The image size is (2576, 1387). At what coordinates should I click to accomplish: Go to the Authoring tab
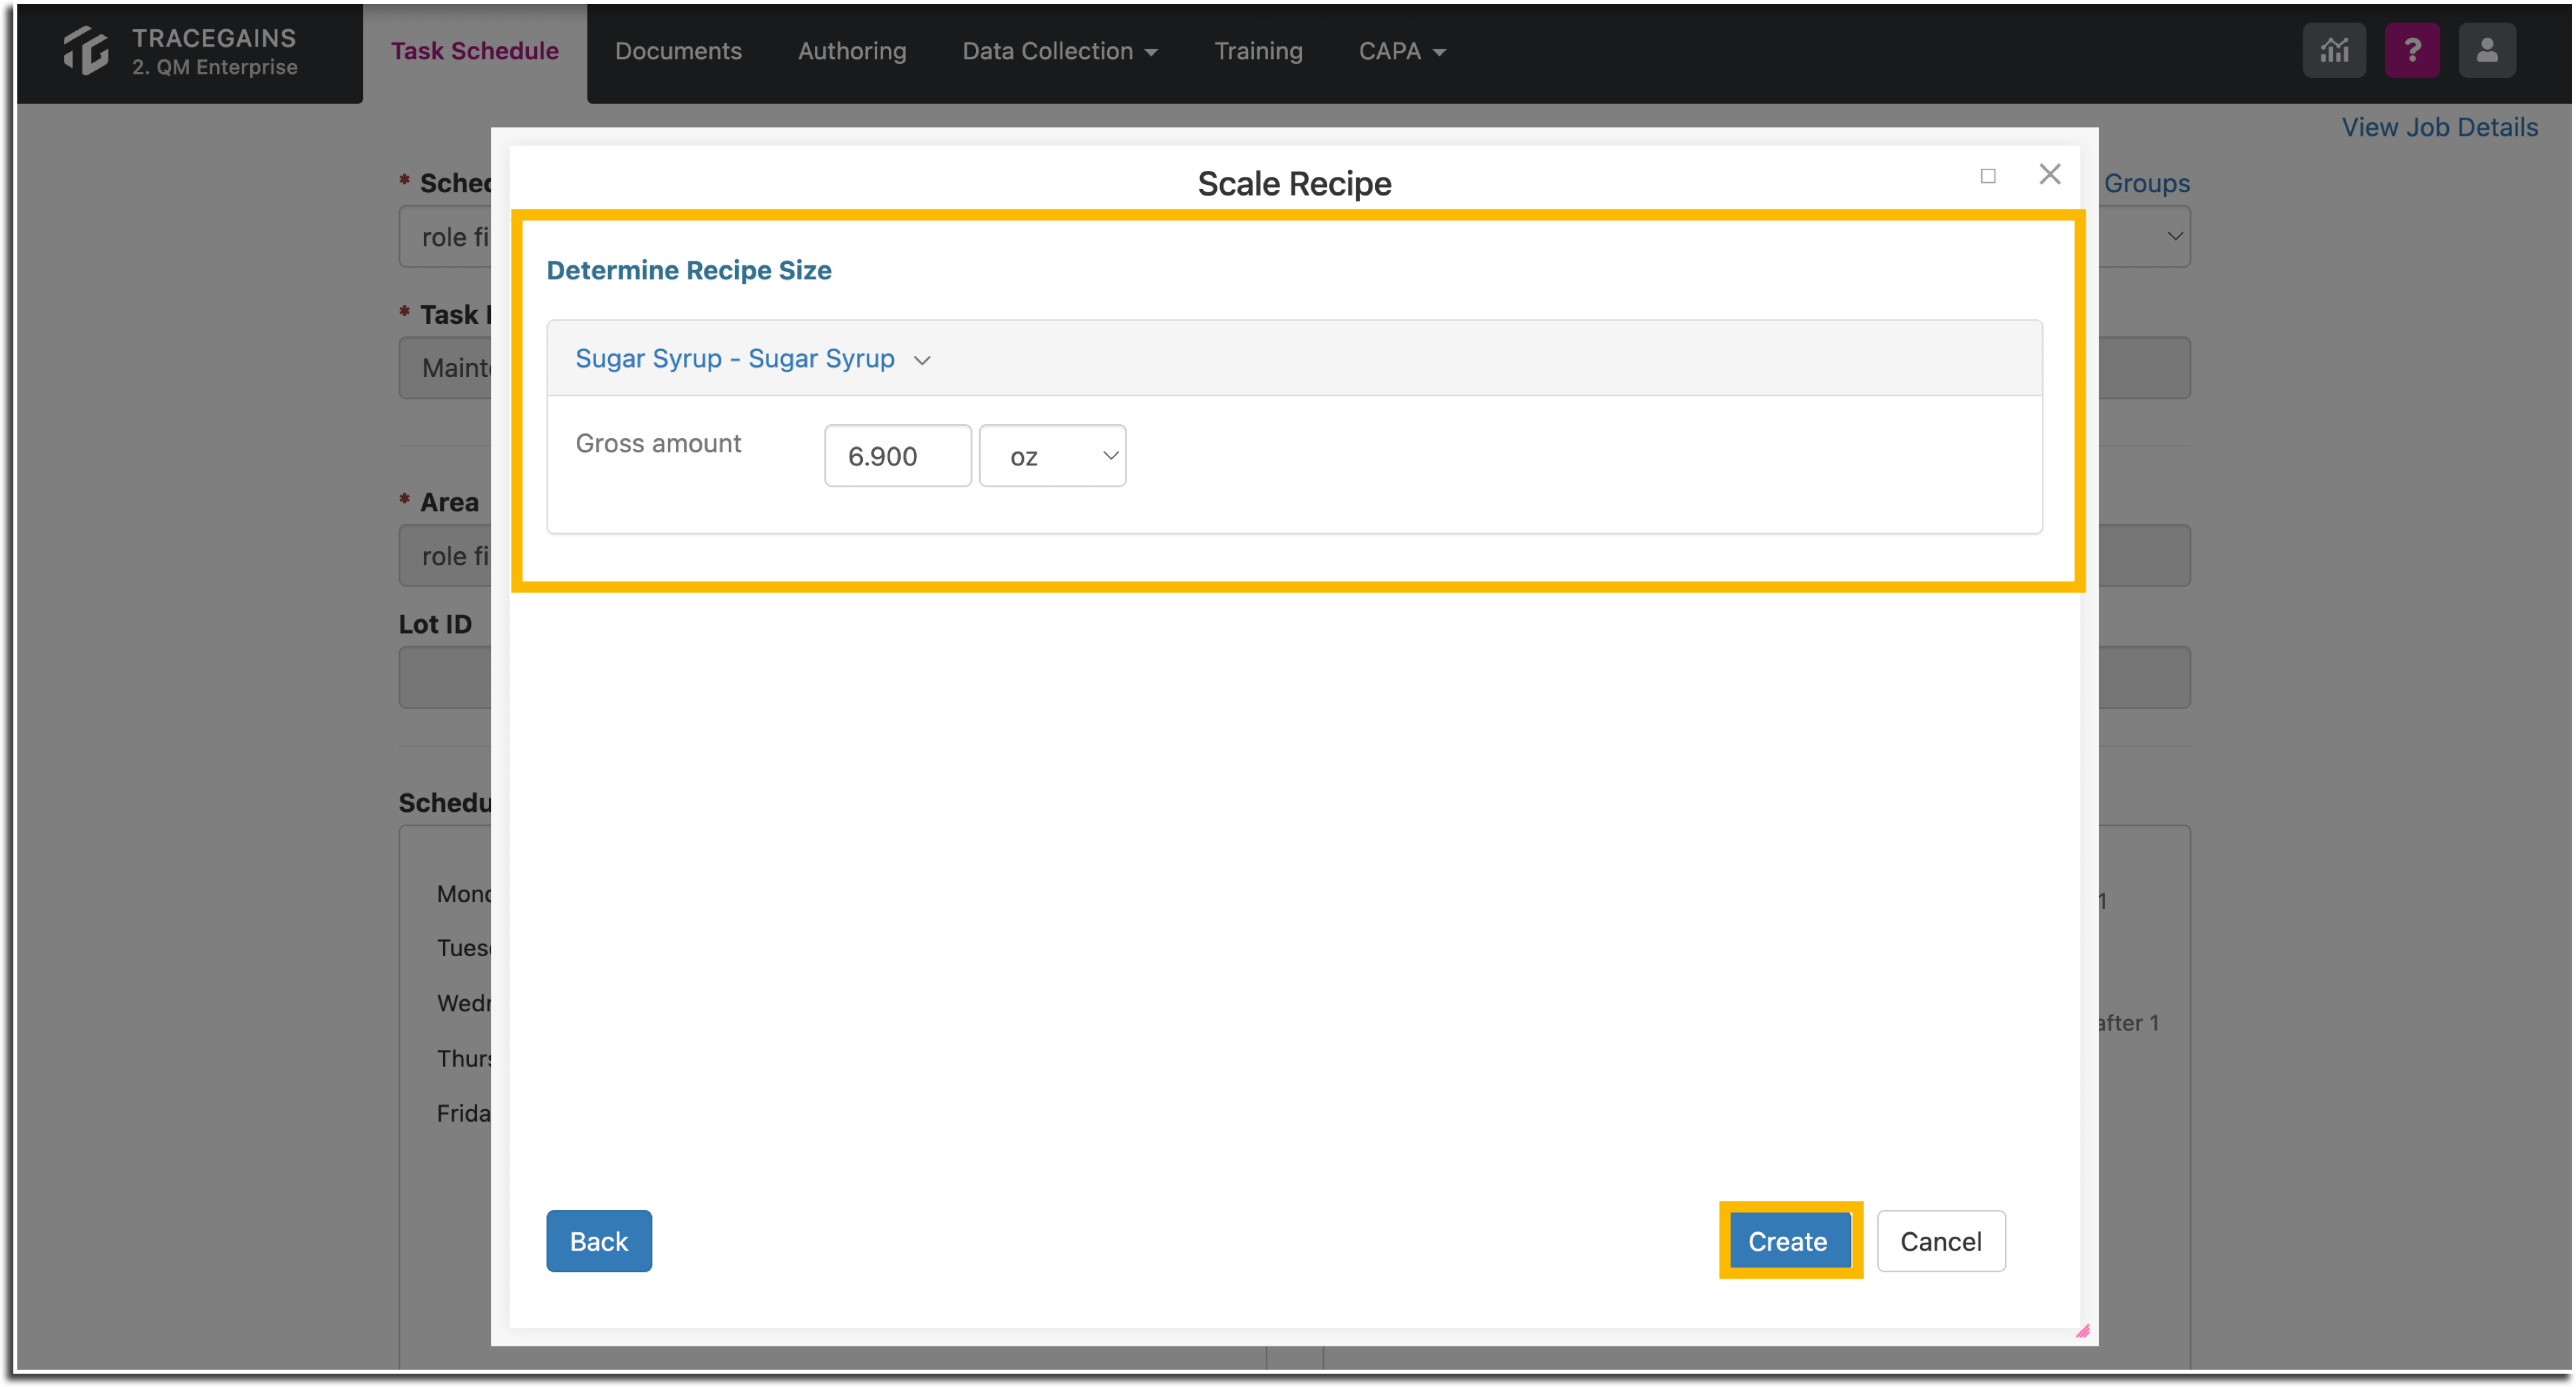click(x=852, y=51)
